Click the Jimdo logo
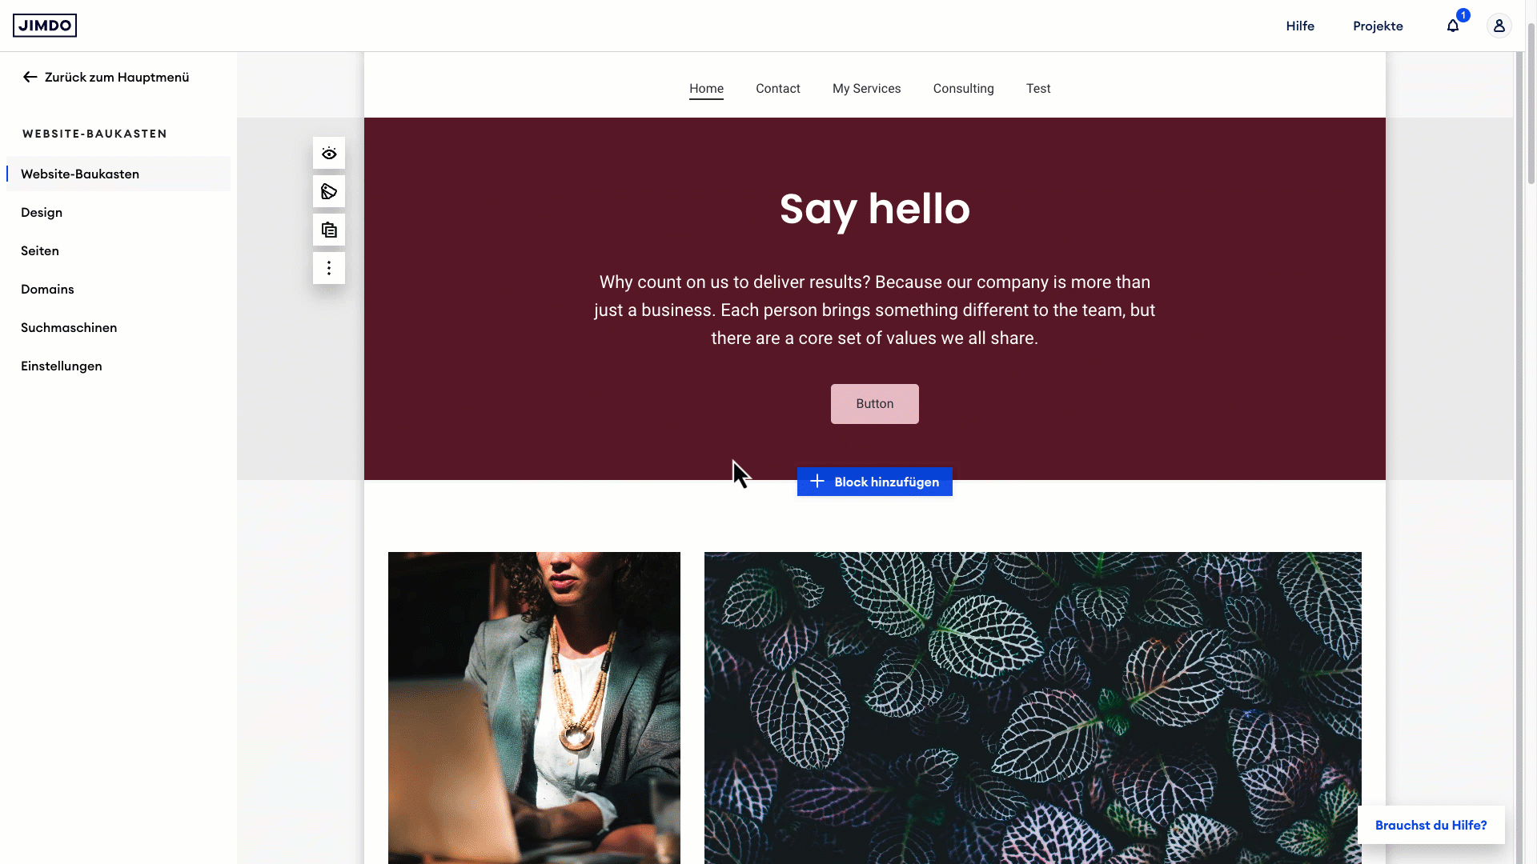The image size is (1537, 864). point(45,26)
